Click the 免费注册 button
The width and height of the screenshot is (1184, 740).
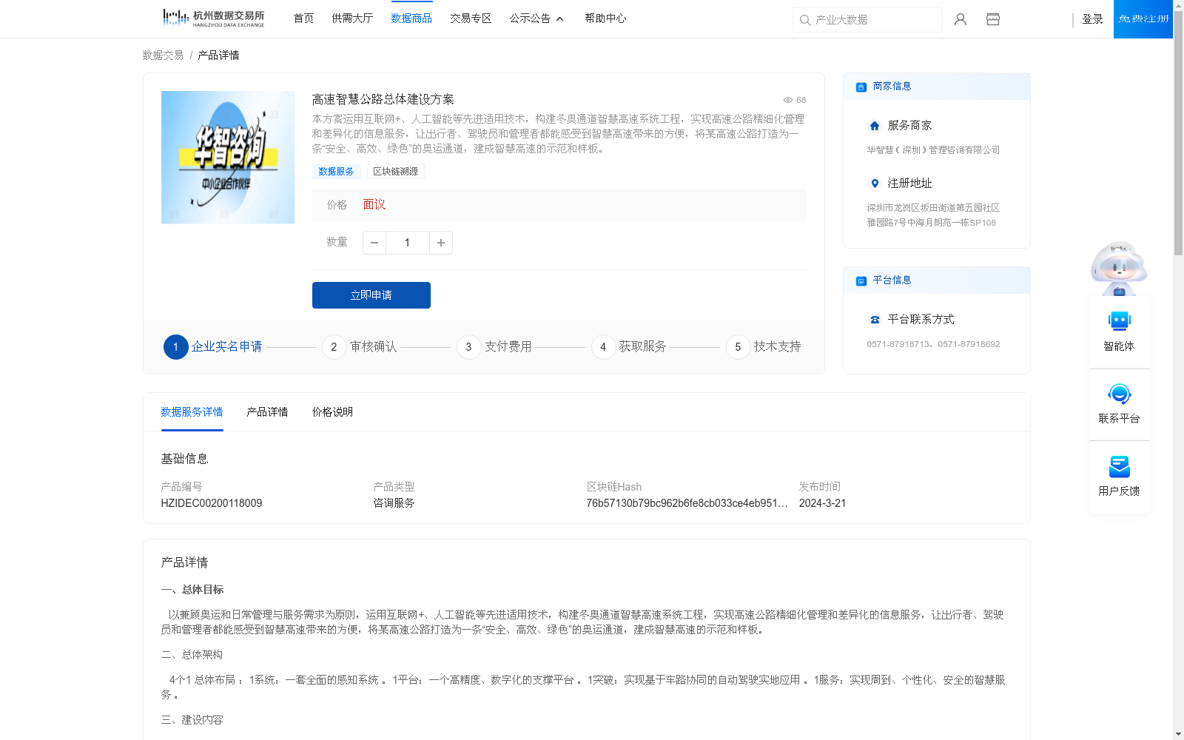click(x=1143, y=19)
